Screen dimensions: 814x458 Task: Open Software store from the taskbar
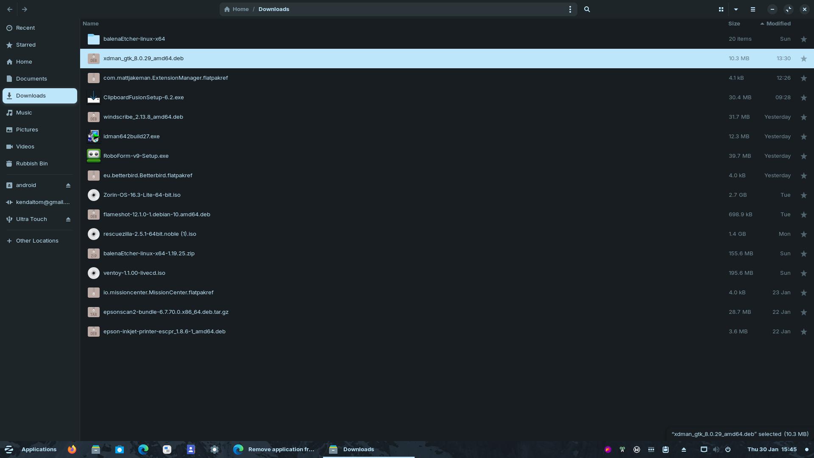click(x=120, y=450)
